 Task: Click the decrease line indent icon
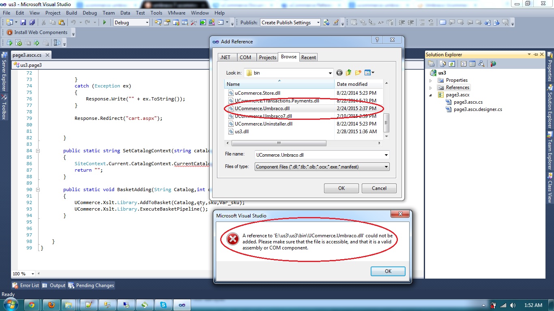[402, 23]
